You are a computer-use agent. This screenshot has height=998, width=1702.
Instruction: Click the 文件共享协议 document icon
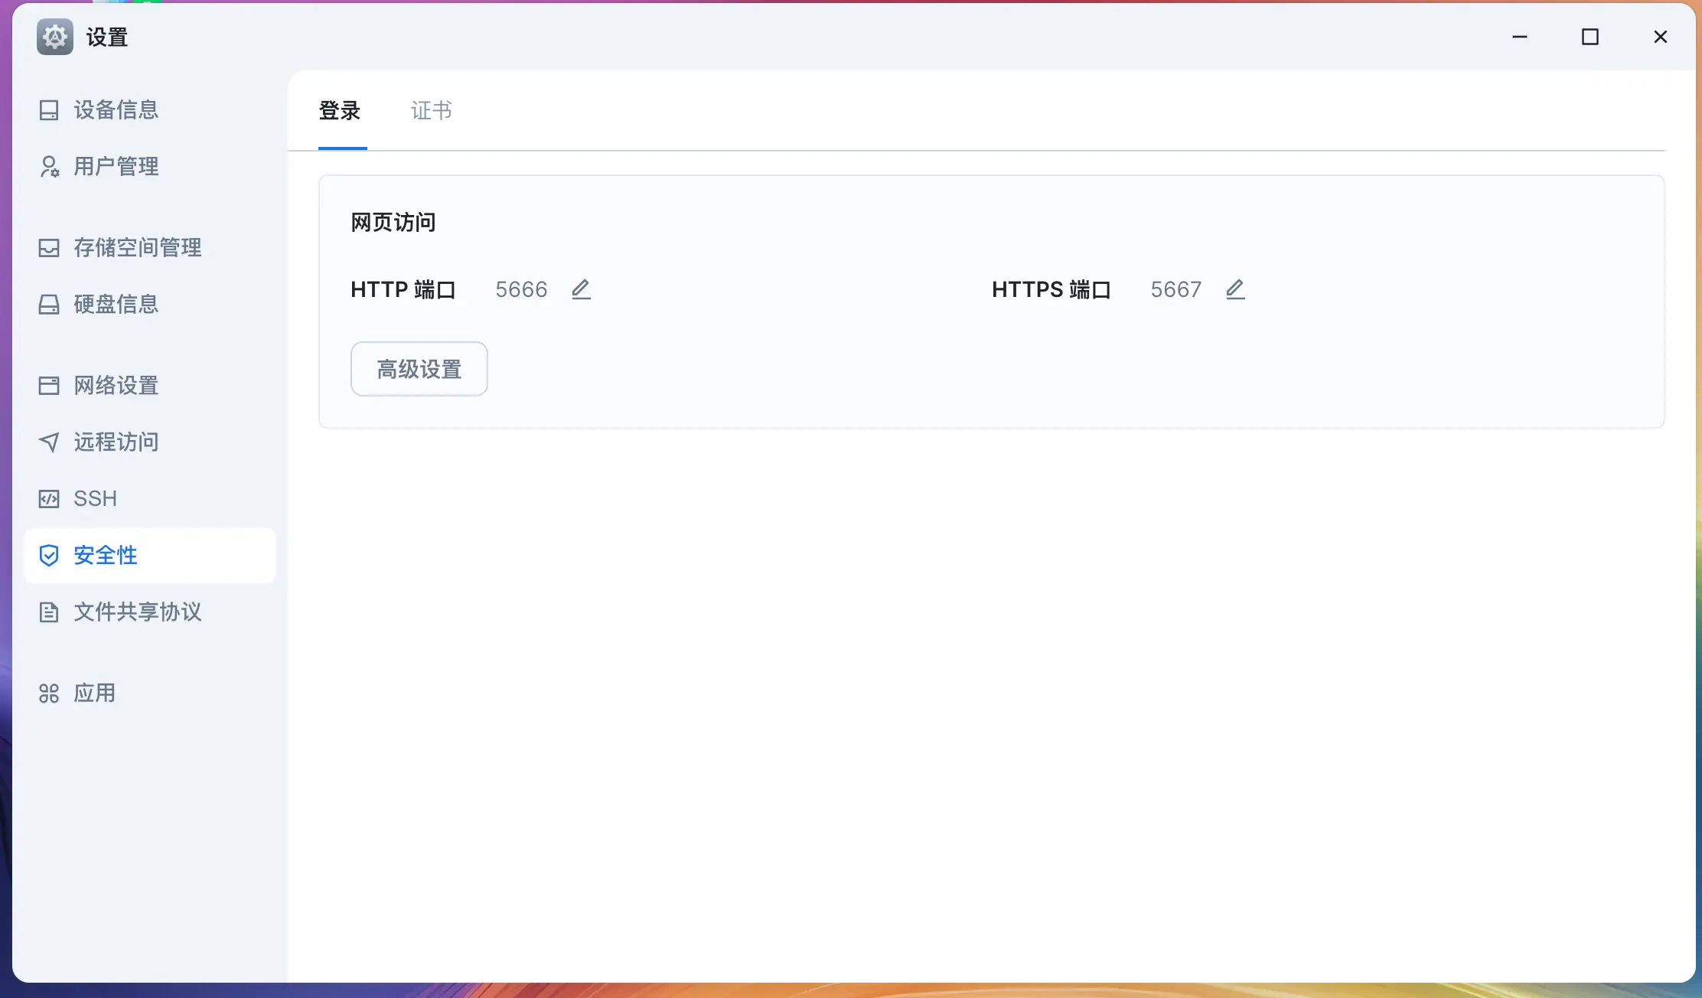pyautogui.click(x=49, y=612)
